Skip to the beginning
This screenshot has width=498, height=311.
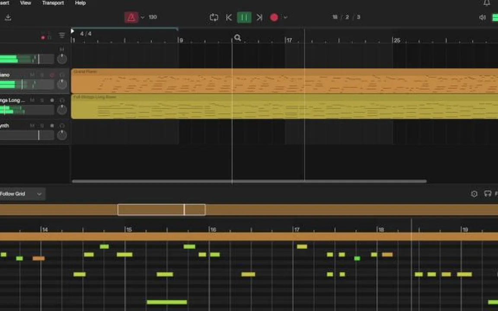[x=229, y=17]
